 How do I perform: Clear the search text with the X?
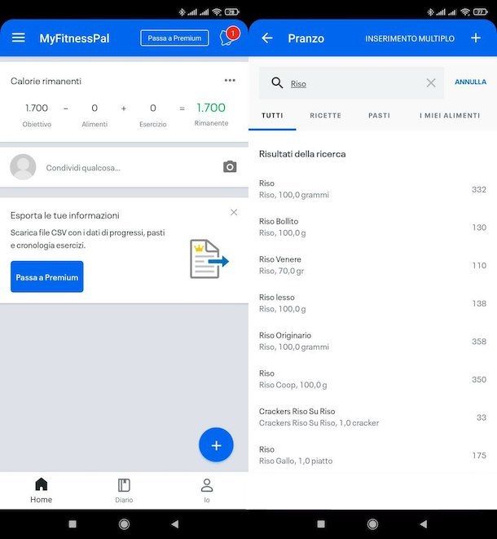click(x=431, y=83)
